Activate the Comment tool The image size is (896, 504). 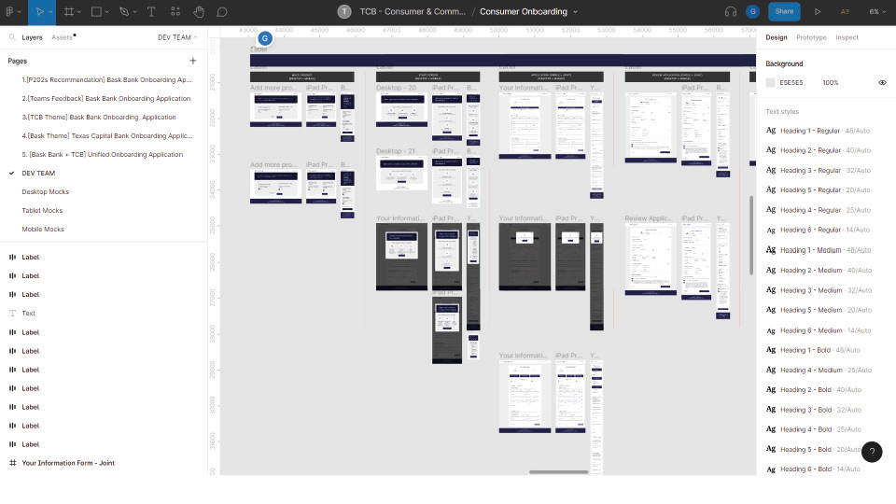coord(222,12)
